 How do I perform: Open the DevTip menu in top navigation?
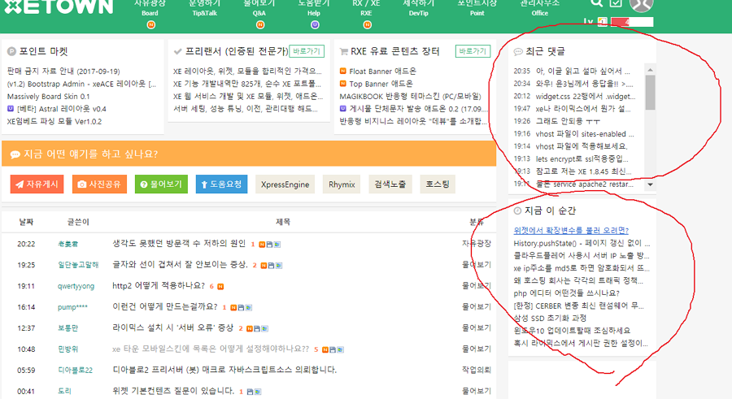pos(419,10)
